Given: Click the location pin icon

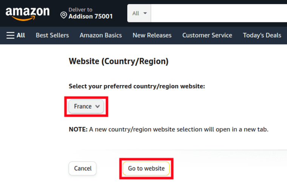Looking at the screenshot, I should [63, 15].
